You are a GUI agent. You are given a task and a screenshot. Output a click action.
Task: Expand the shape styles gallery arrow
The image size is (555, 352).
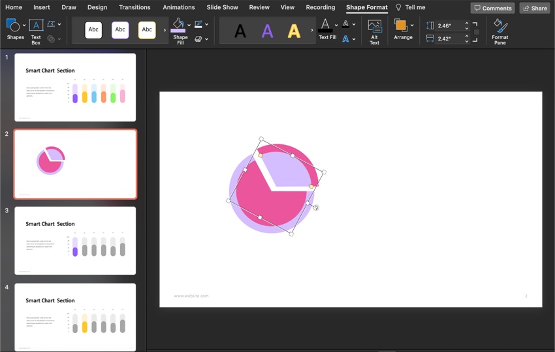click(x=165, y=30)
